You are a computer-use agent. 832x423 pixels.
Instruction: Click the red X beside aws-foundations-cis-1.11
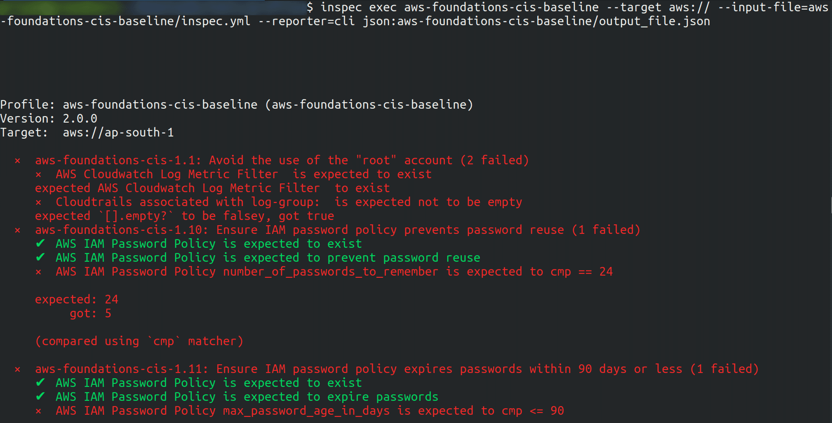point(17,370)
